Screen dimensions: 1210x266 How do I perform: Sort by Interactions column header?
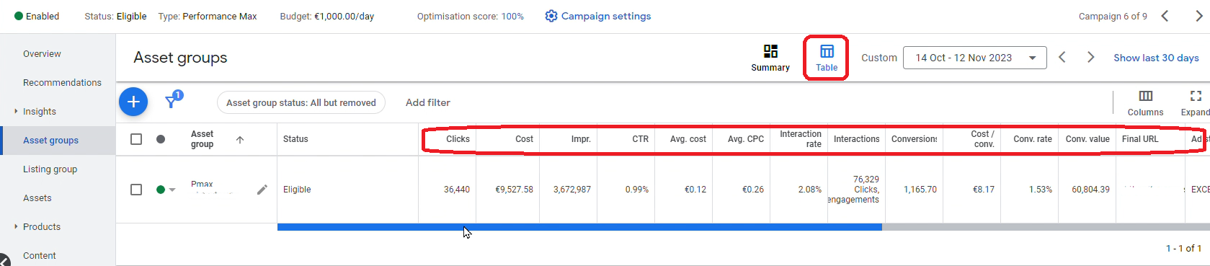(x=856, y=139)
